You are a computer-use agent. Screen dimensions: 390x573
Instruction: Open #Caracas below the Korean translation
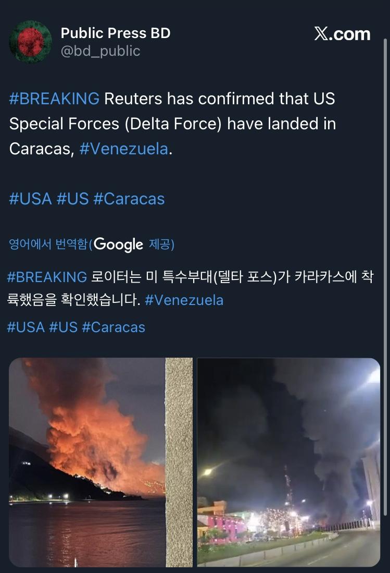tap(113, 327)
